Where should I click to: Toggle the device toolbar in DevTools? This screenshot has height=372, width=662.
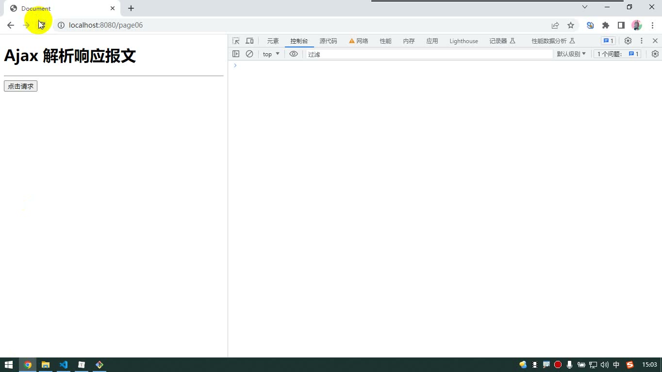[x=249, y=41]
